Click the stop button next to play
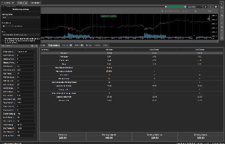 coord(211,7)
